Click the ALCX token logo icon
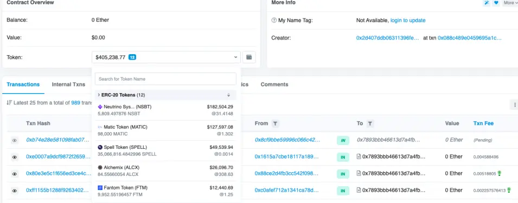Image resolution: width=518 pixels, height=203 pixels. click(100, 167)
